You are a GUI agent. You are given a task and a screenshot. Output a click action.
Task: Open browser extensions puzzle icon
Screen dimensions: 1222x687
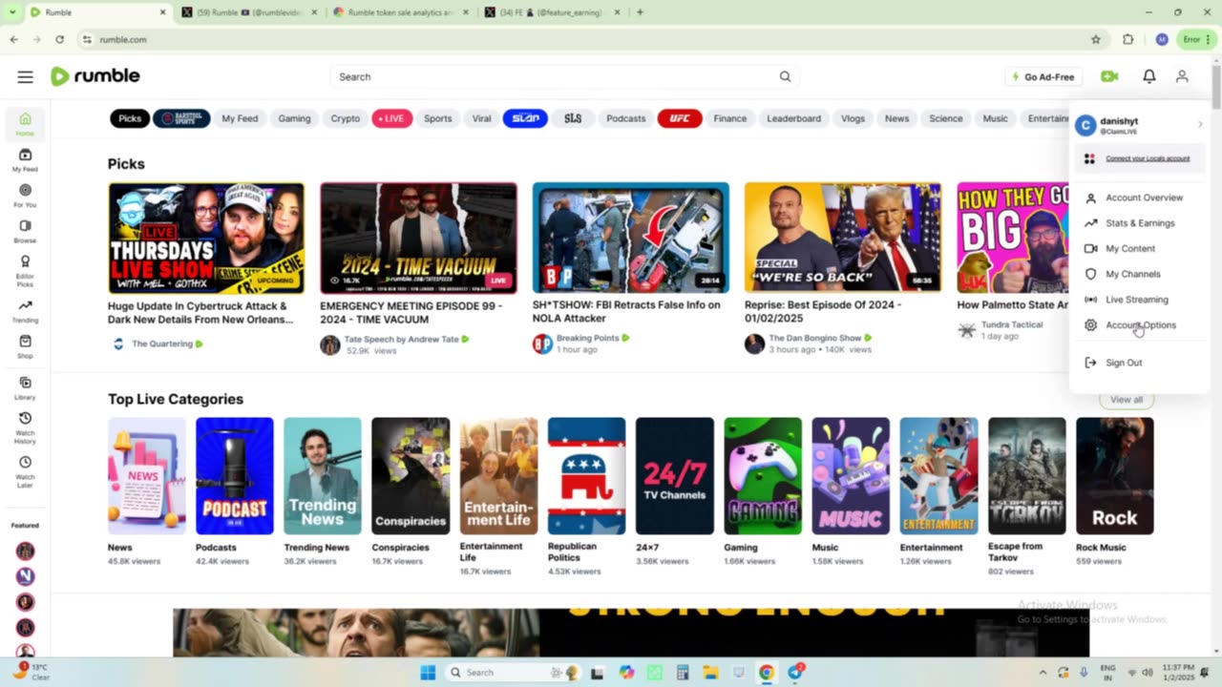(1128, 39)
